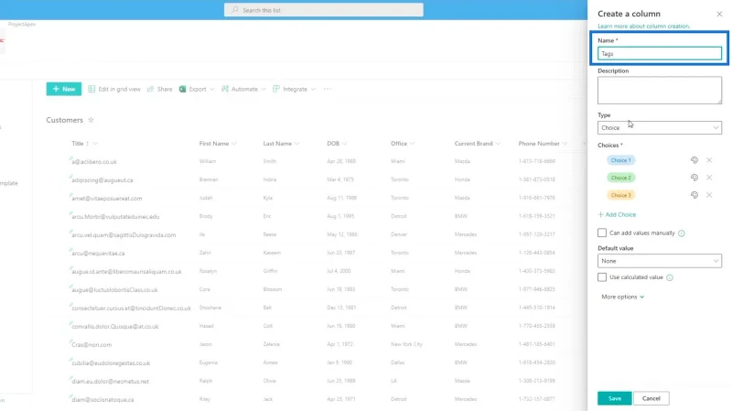Open Phone Number column header menu
The width and height of the screenshot is (732, 411).
[x=565, y=144]
